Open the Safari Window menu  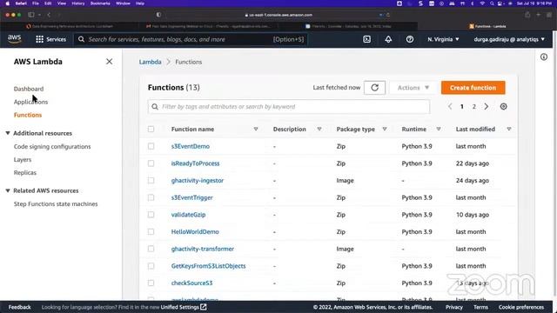123,3
